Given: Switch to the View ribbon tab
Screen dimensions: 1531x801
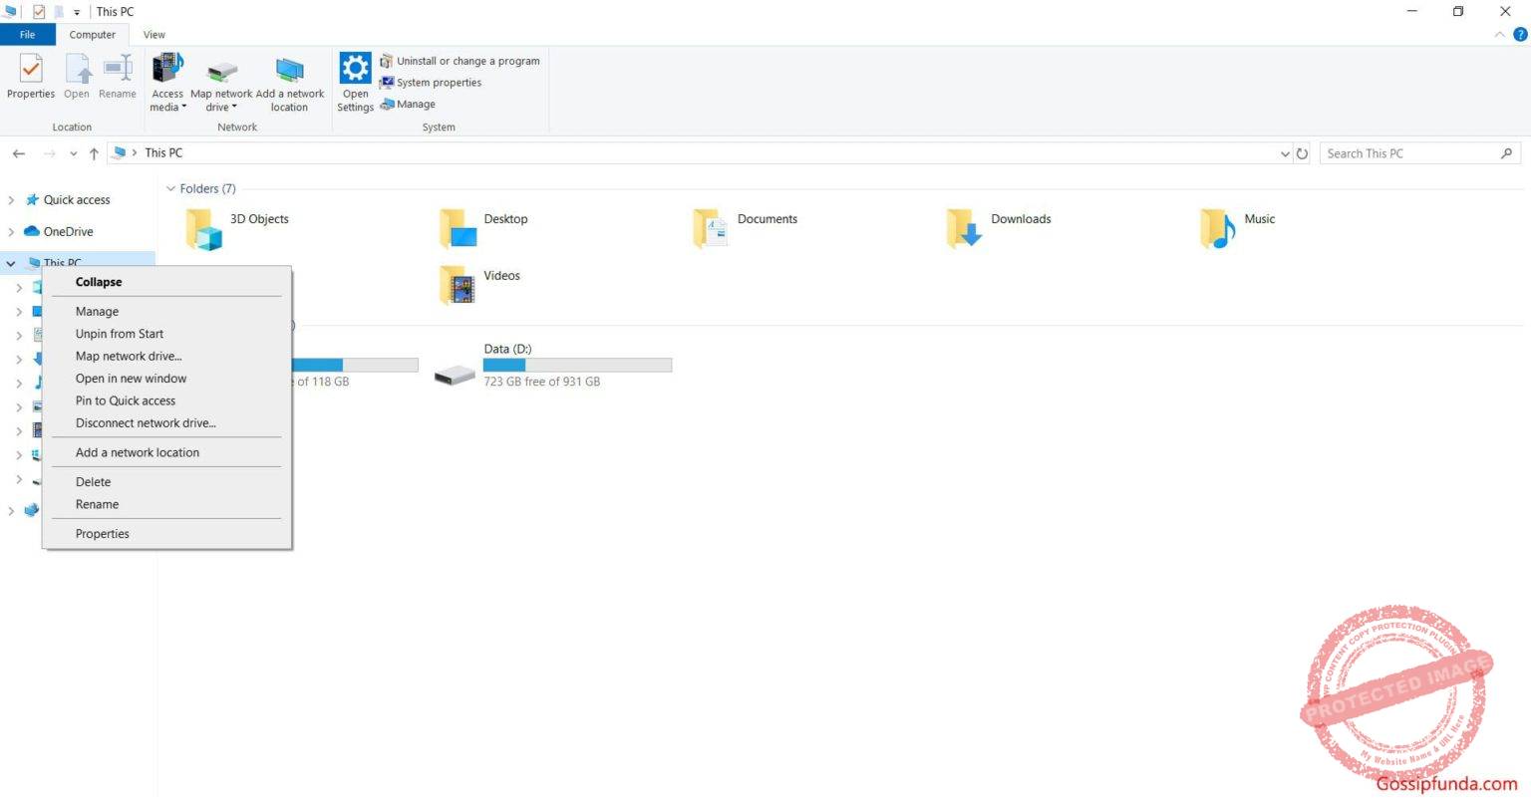Looking at the screenshot, I should click(153, 34).
